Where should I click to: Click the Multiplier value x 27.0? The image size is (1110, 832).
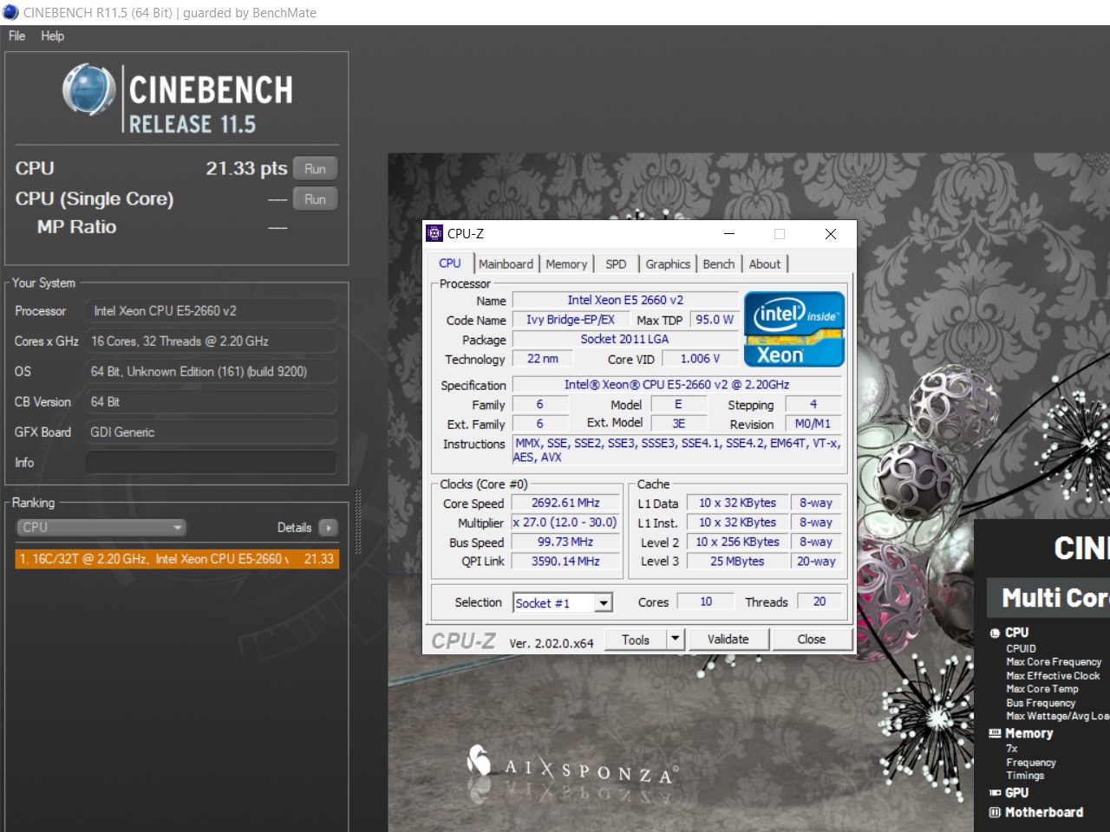tap(565, 523)
